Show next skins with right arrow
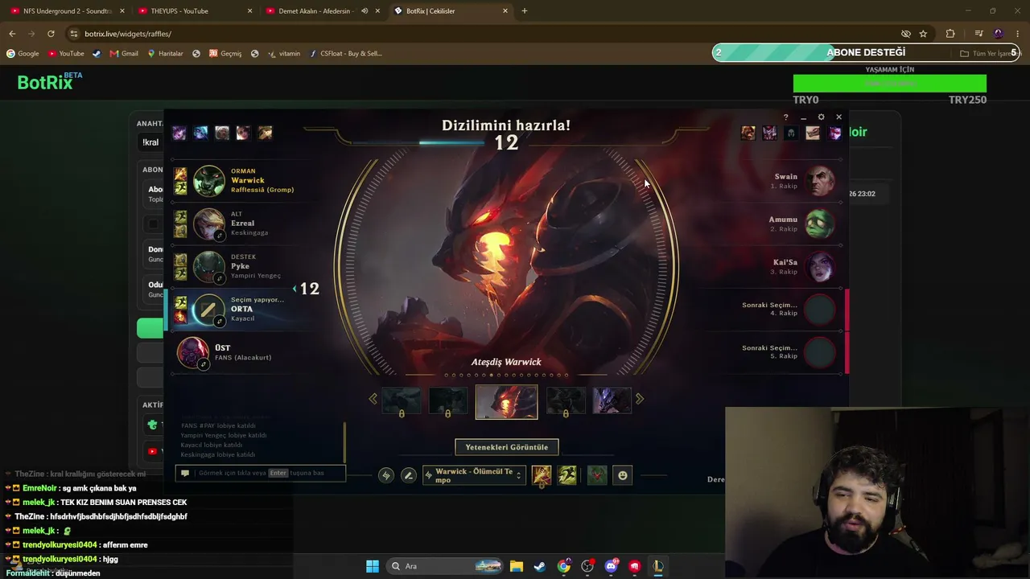 640,399
